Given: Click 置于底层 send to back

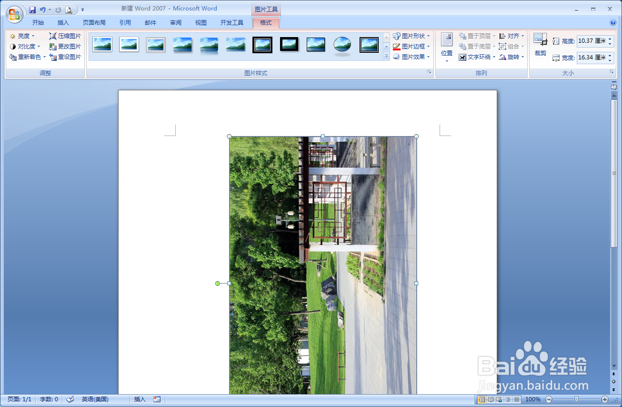Looking at the screenshot, I should [477, 47].
